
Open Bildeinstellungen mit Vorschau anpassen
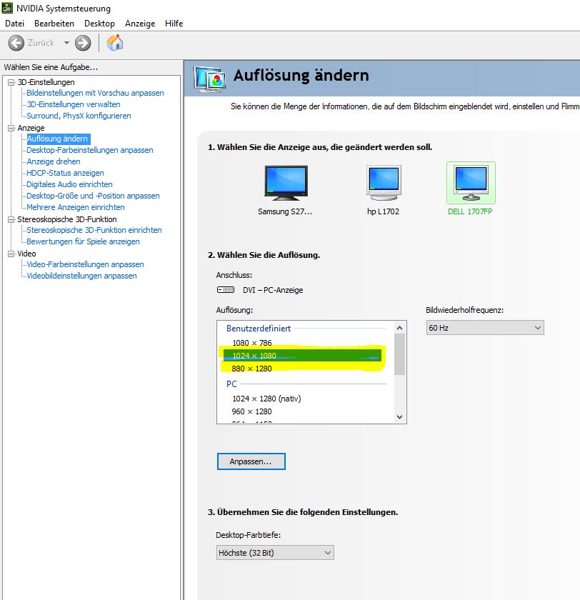tap(95, 93)
